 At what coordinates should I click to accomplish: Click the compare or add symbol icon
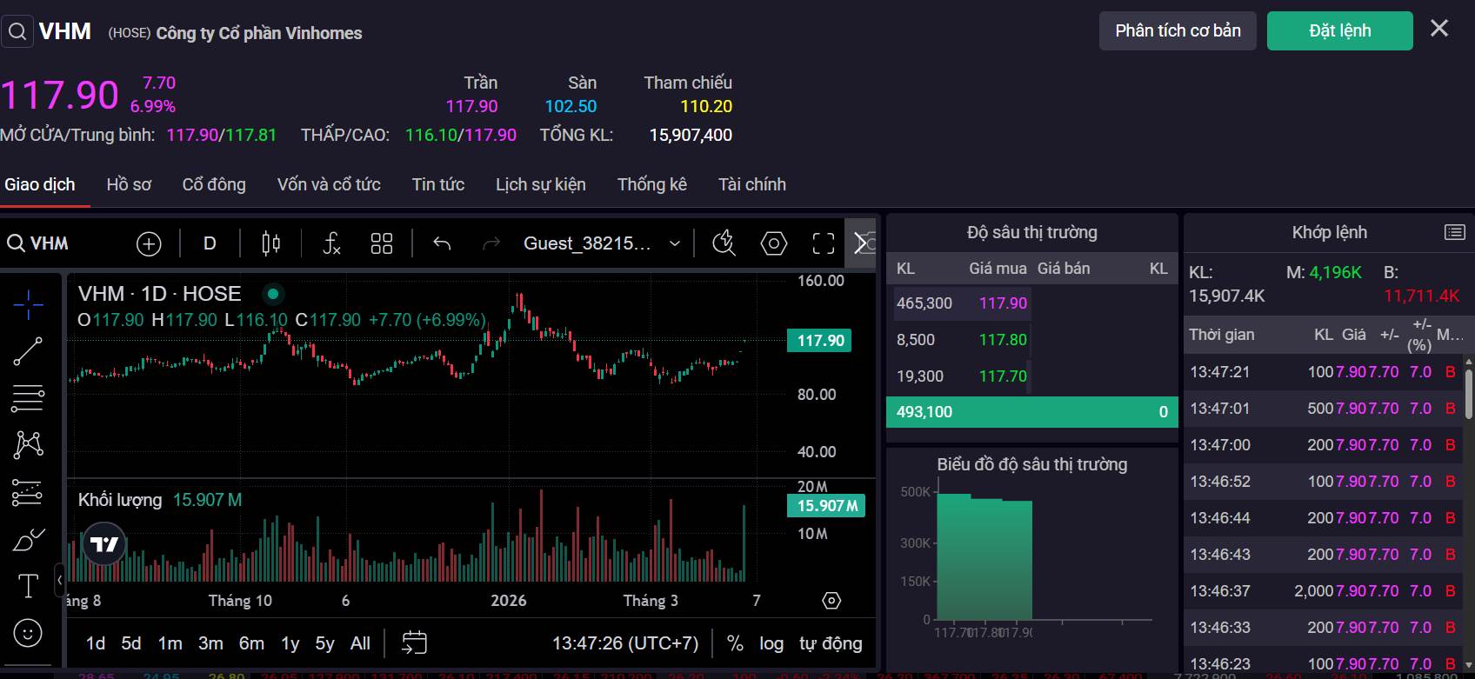pyautogui.click(x=149, y=243)
